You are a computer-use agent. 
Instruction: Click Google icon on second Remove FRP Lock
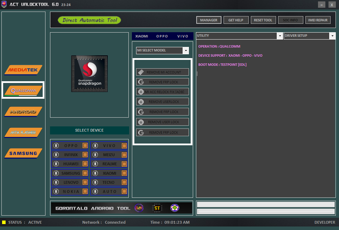pos(141,112)
